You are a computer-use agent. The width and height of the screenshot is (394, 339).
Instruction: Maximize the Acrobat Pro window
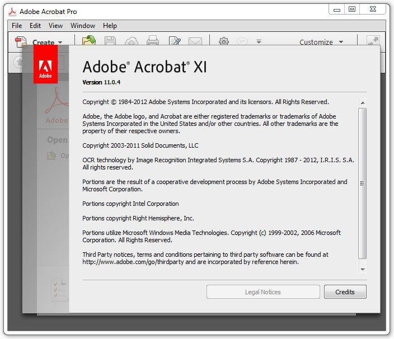352,10
